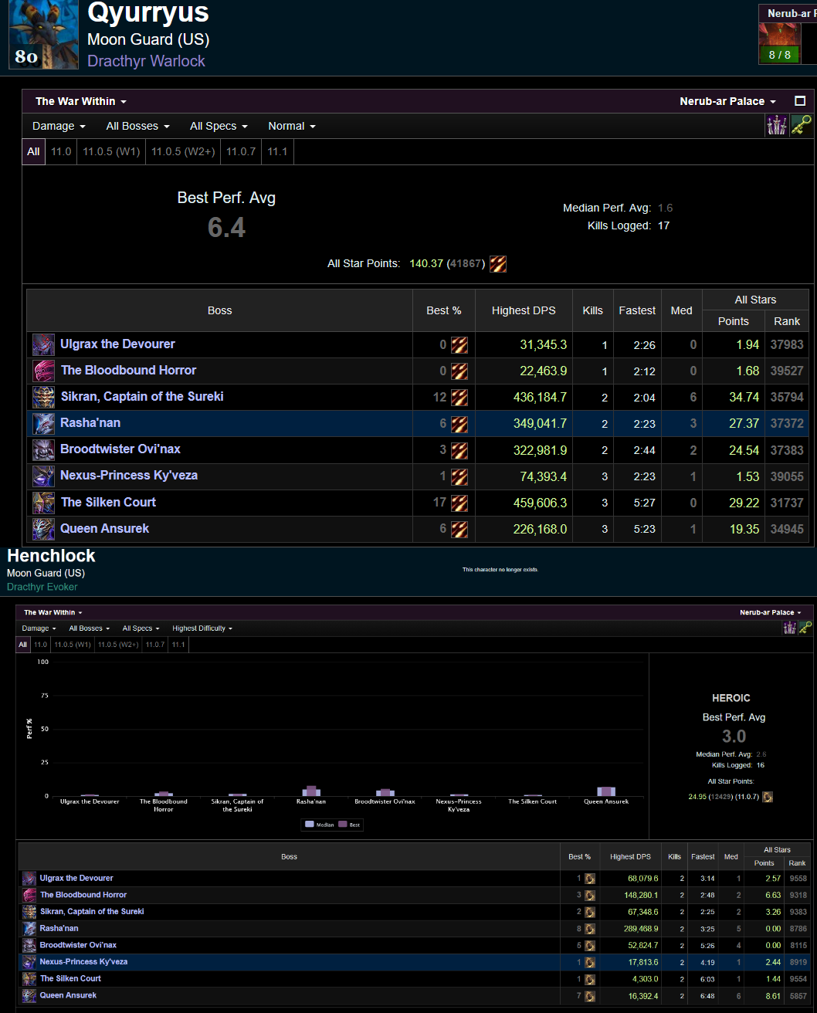Screen dimensions: 817x1013
Task: Open the All Bosses dropdown in Qyurryus panel
Action: (137, 126)
